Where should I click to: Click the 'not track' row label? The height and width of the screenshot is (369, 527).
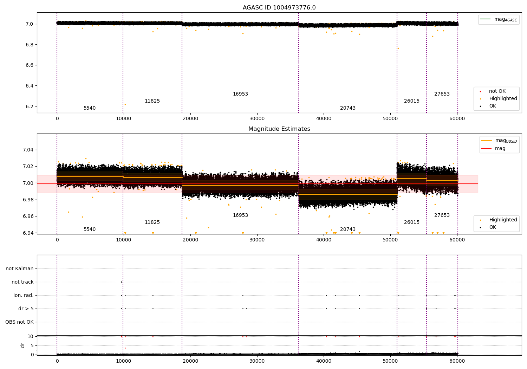[x=22, y=282]
